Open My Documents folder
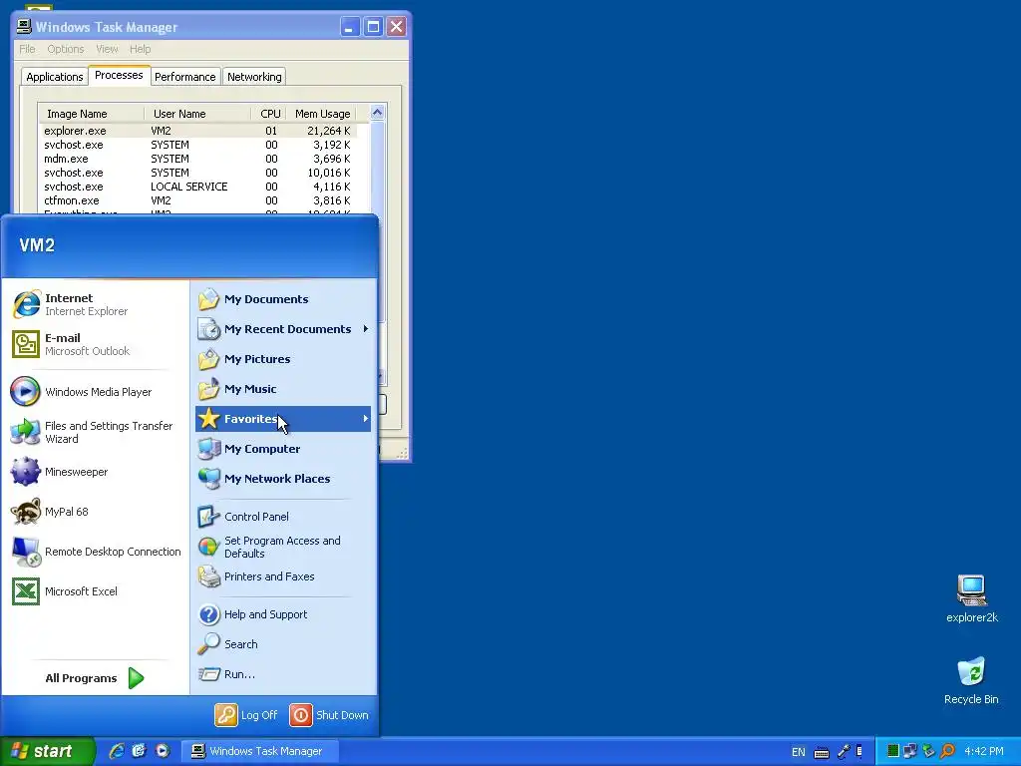Viewport: 1021px width, 766px height. click(x=283, y=299)
